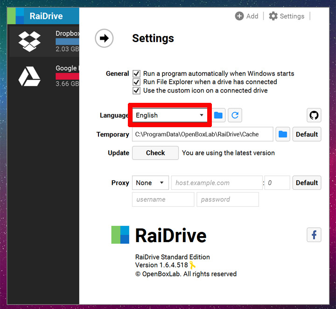The height and width of the screenshot is (309, 336).
Task: Open the Facebook page icon
Action: pyautogui.click(x=314, y=235)
